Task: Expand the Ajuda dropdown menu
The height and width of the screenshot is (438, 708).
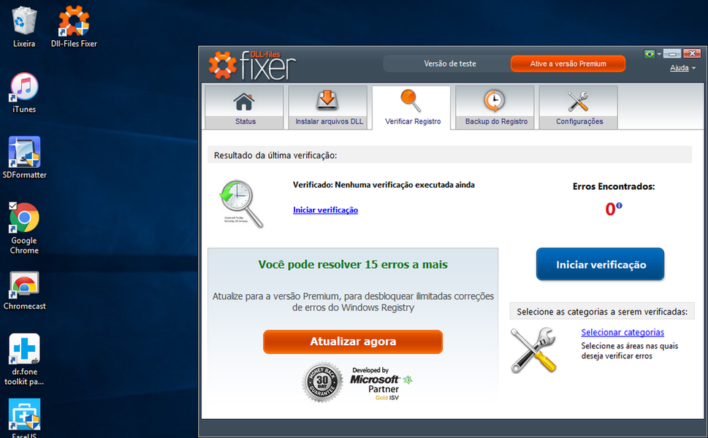Action: coord(682,68)
